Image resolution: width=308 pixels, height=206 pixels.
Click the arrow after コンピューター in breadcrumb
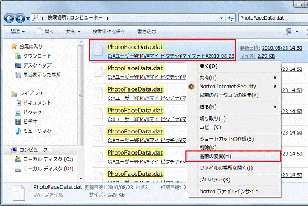pyautogui.click(x=108, y=18)
